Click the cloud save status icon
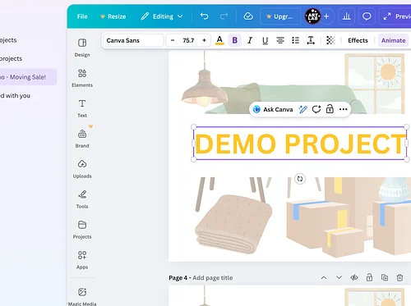 [x=248, y=16]
